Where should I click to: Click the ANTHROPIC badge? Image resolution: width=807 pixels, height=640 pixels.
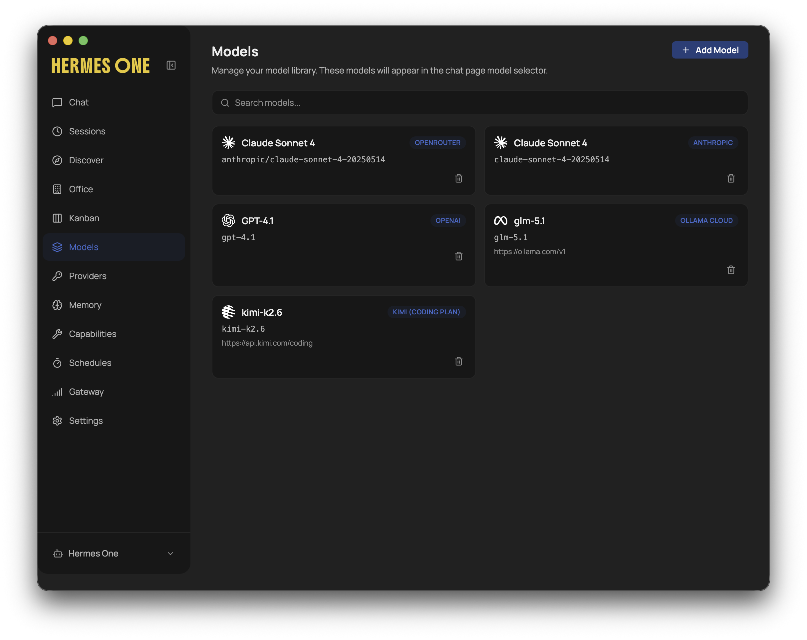(713, 142)
